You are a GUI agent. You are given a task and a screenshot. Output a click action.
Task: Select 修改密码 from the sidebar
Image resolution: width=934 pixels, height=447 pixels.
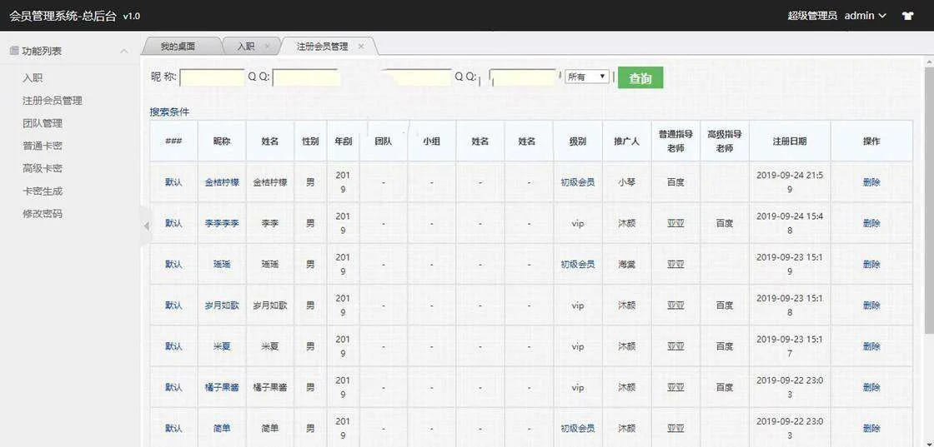[x=43, y=214]
